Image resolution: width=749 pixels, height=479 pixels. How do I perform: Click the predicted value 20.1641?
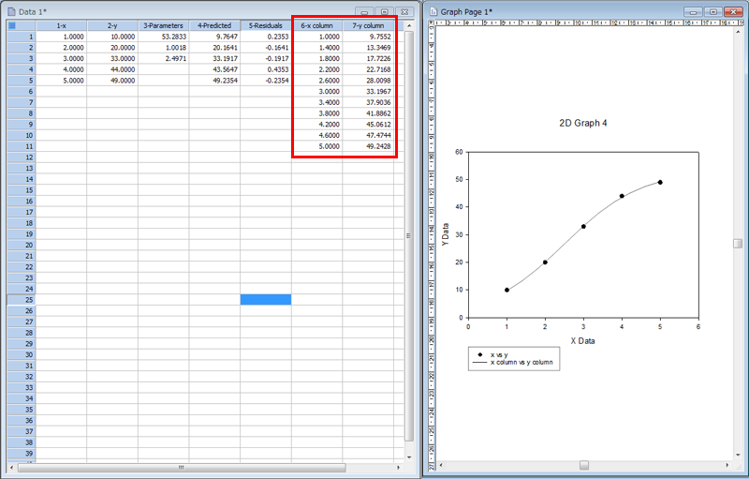214,48
